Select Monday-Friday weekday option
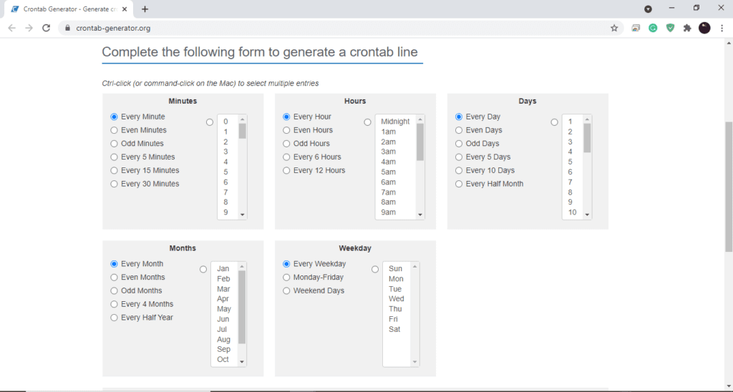The image size is (733, 392). point(286,278)
